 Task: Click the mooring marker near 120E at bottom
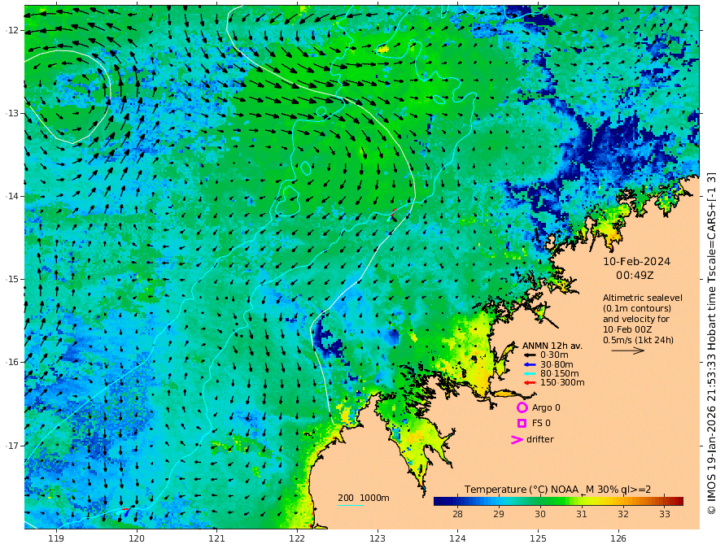coord(125,512)
